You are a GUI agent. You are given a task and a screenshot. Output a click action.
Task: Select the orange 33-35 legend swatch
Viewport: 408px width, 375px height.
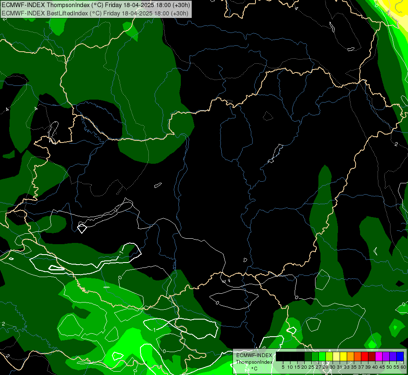coord(350,356)
